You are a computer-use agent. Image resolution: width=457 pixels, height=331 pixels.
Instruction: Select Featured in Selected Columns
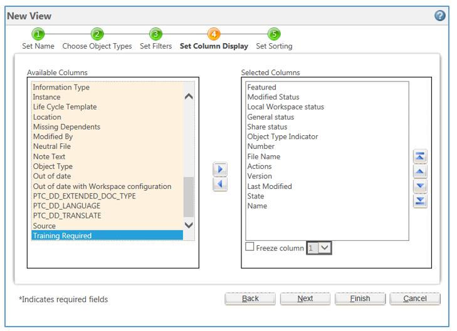[327, 87]
